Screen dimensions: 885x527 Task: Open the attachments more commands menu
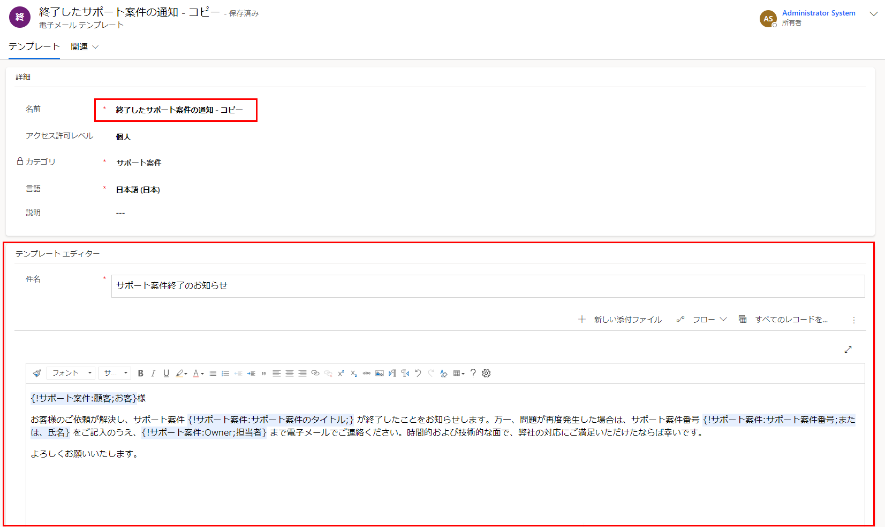854,320
